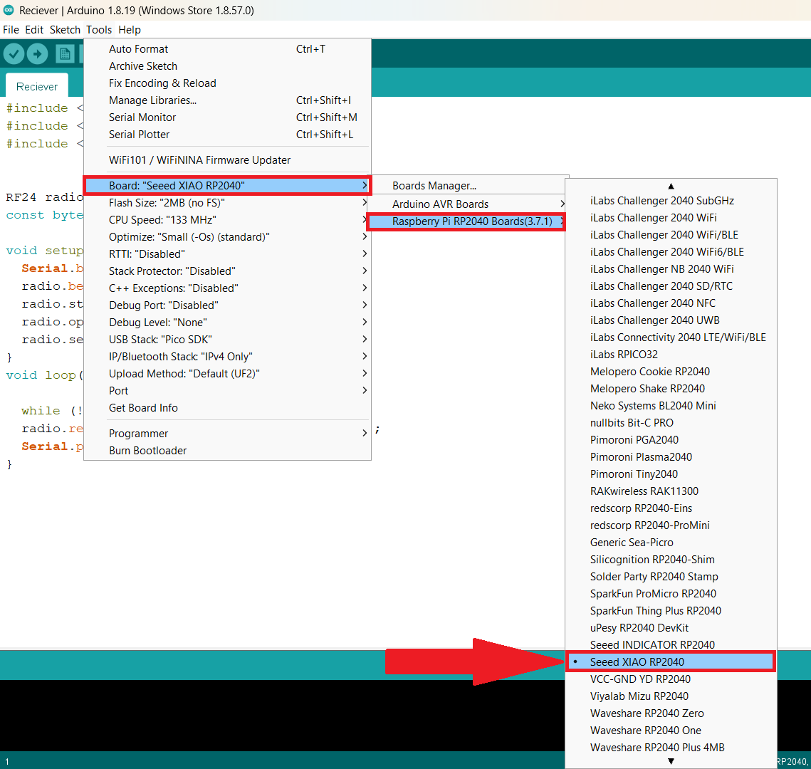
Task: Click the Arduino logo in title bar
Action: click(x=9, y=11)
